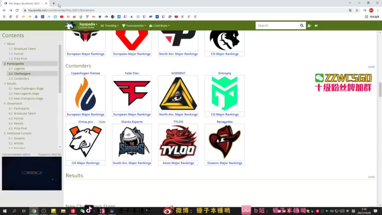
Task: Open the browser tab search dropdown
Action: coord(350,3)
